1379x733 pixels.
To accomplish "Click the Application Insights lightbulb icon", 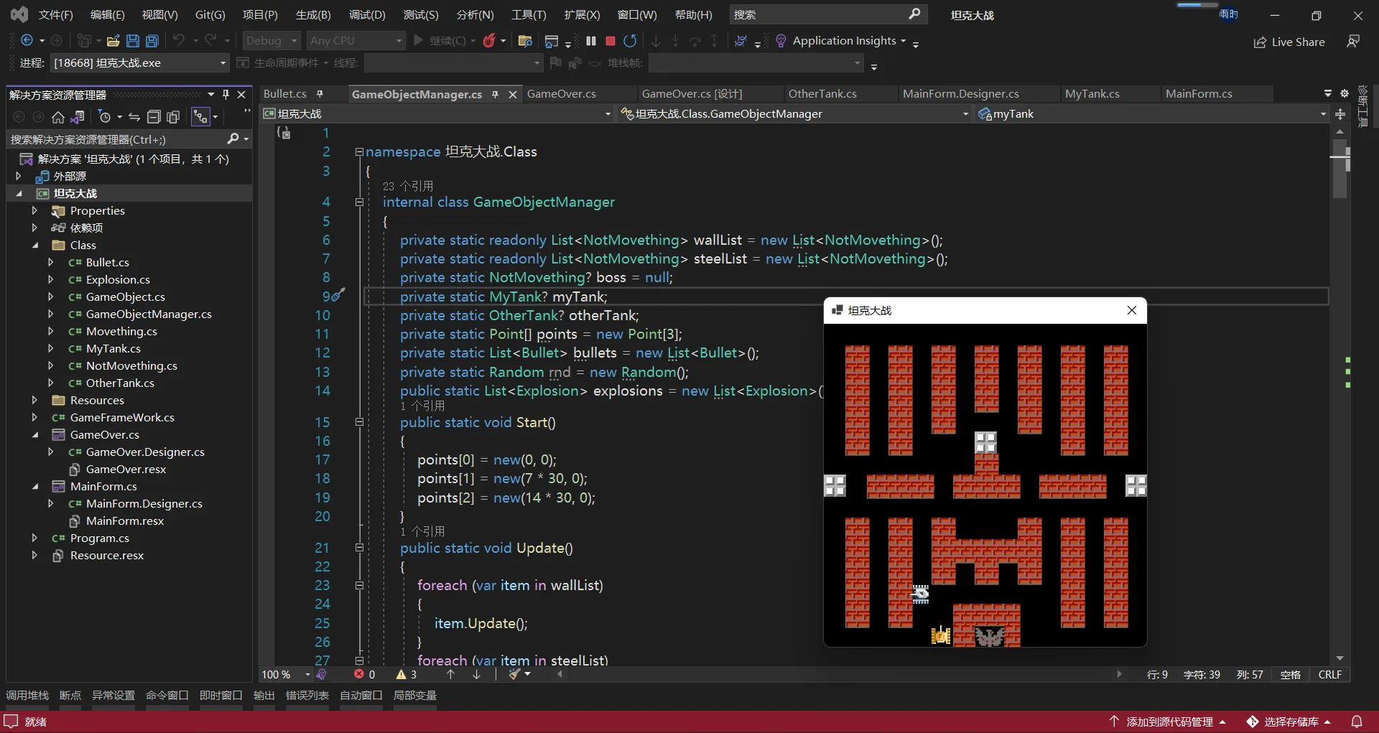I will click(x=781, y=41).
